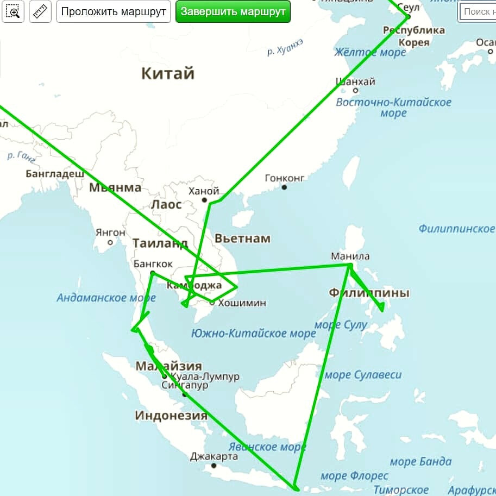Click the Индонезия country label

[171, 416]
